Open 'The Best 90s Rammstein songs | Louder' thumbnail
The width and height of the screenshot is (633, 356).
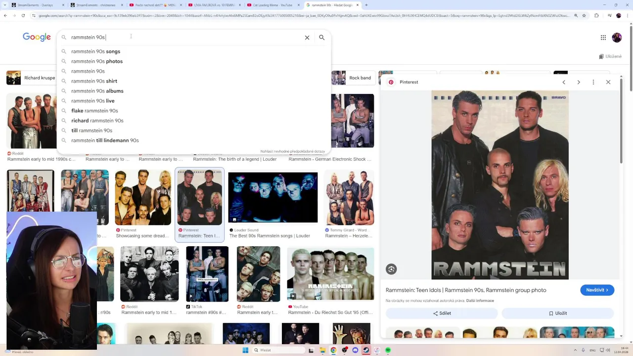[273, 197]
